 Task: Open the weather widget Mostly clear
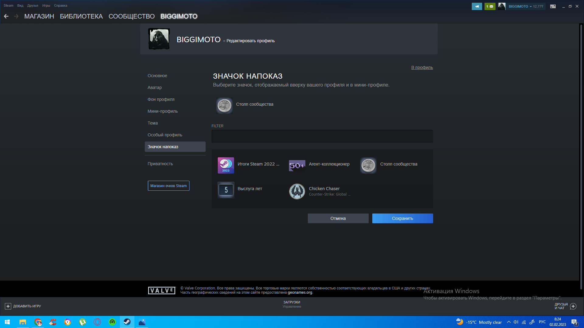479,322
